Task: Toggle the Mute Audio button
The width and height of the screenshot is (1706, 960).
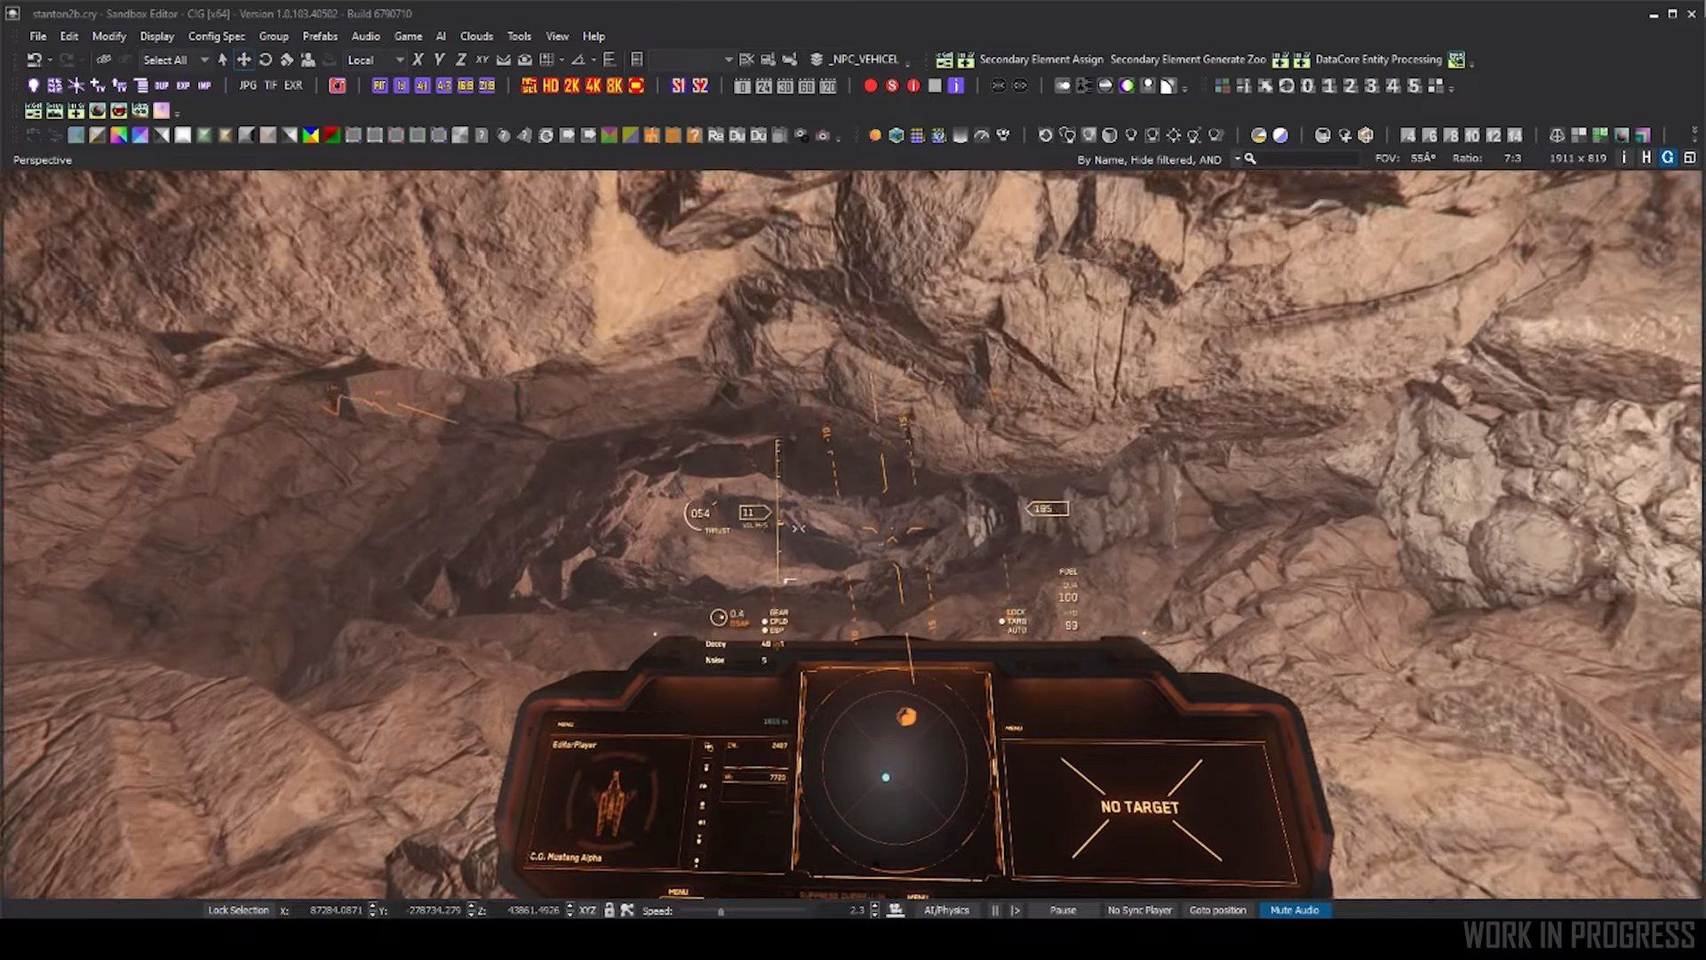Action: [1294, 910]
